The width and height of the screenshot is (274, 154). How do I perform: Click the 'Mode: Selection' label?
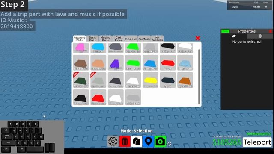(137, 131)
